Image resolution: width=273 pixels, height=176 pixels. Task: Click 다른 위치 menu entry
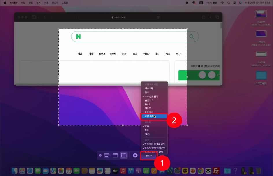coord(154,116)
